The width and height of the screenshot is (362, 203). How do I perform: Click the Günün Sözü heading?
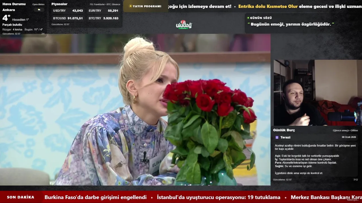coord(261,18)
